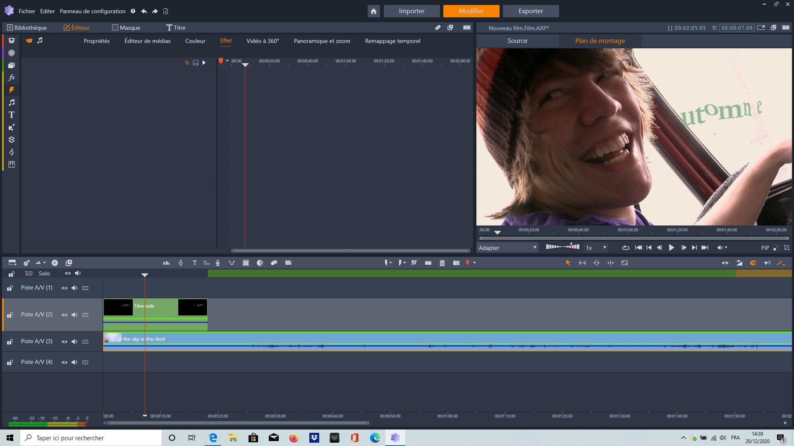Click the Home icon button
This screenshot has width=794, height=446.
click(373, 11)
